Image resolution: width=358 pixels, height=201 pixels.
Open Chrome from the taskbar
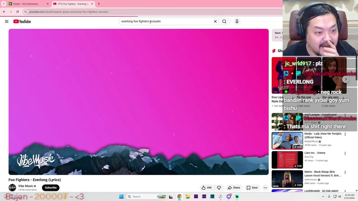[x=179, y=197]
